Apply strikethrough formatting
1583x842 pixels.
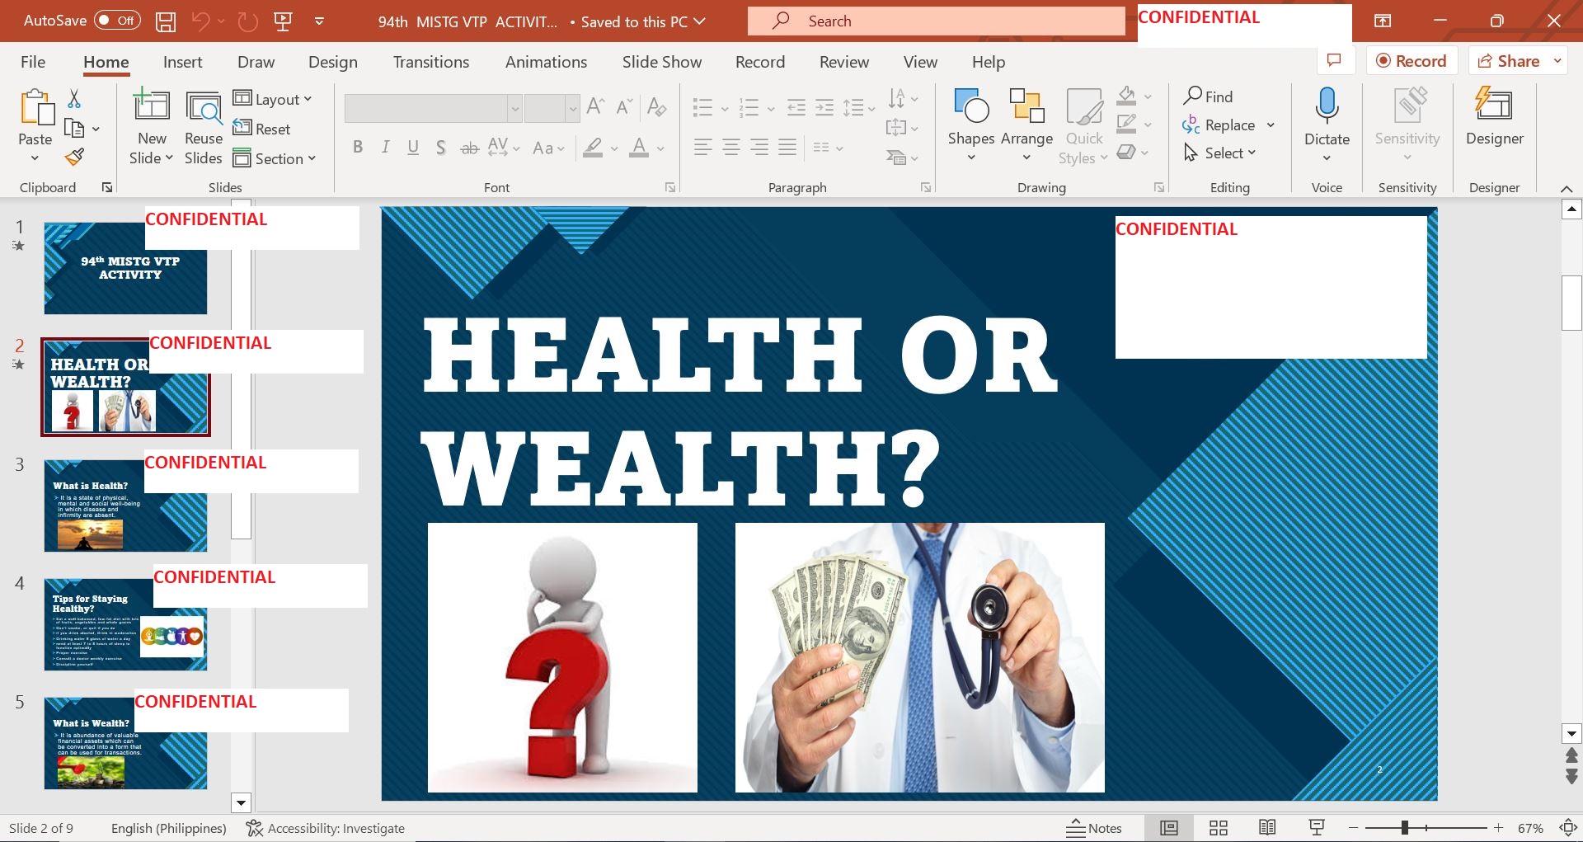(x=469, y=148)
